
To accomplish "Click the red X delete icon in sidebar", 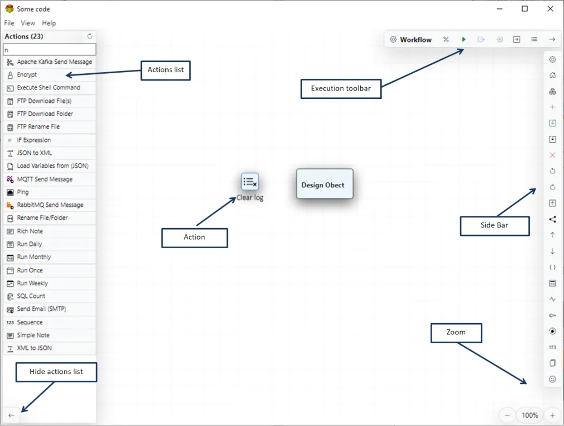I will pos(552,155).
